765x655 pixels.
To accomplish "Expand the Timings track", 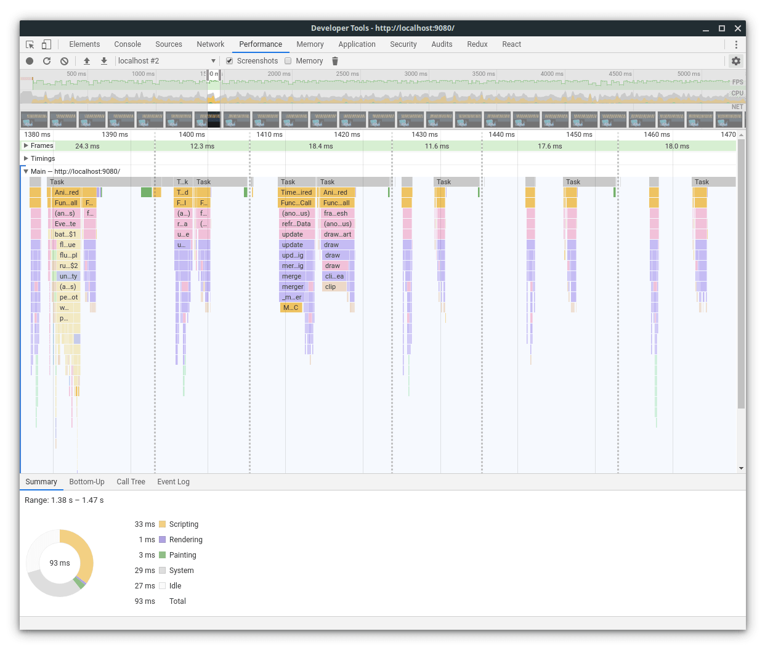I will click(26, 158).
